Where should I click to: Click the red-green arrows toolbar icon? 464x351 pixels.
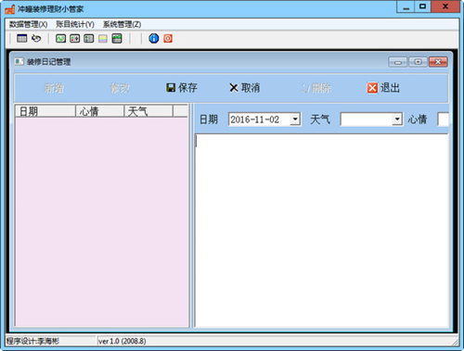74,39
